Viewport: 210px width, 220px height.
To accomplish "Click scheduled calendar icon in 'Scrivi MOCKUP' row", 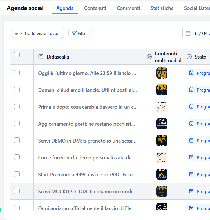I will [191, 191].
